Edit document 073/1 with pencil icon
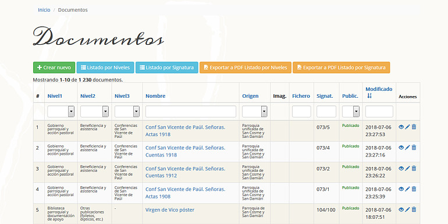The width and height of the screenshot is (448, 224). tap(408, 189)
